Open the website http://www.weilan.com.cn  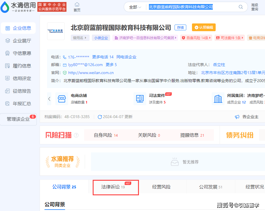pos(91,73)
